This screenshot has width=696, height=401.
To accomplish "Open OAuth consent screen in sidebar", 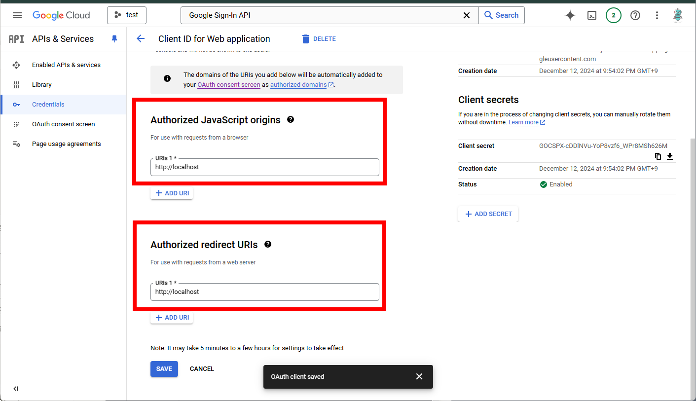I will pos(64,124).
